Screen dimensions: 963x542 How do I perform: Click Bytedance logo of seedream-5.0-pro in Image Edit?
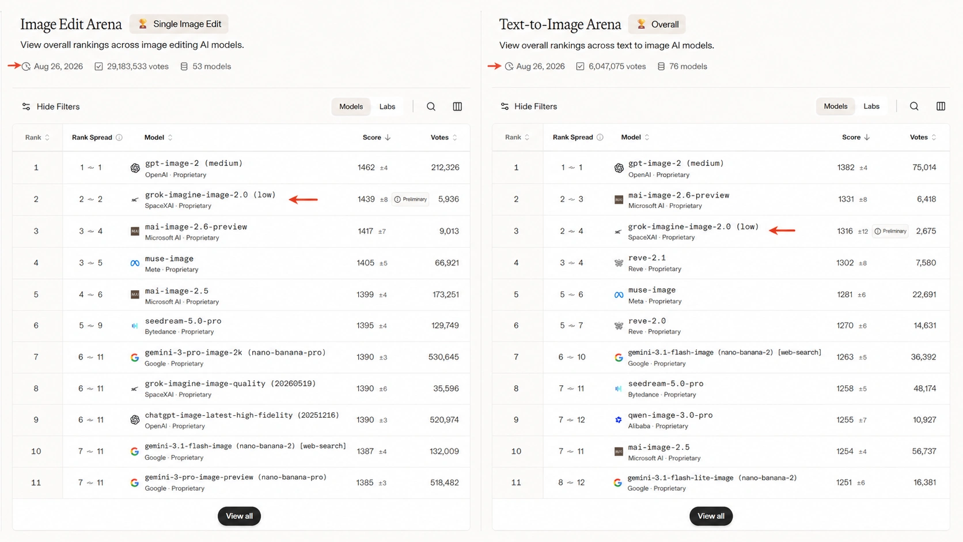click(135, 326)
